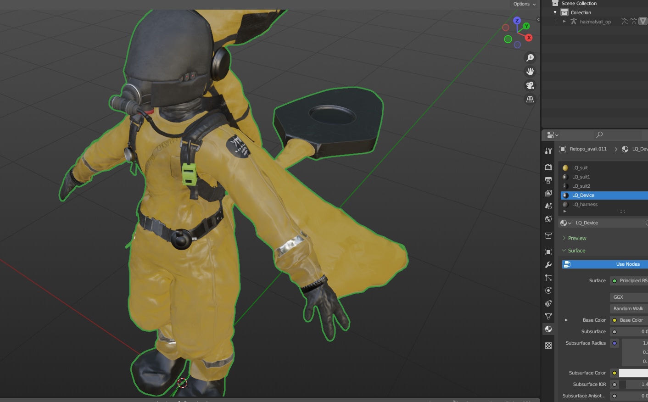Open the GGX distribution dropdown
This screenshot has width=648, height=402.
pyautogui.click(x=628, y=297)
